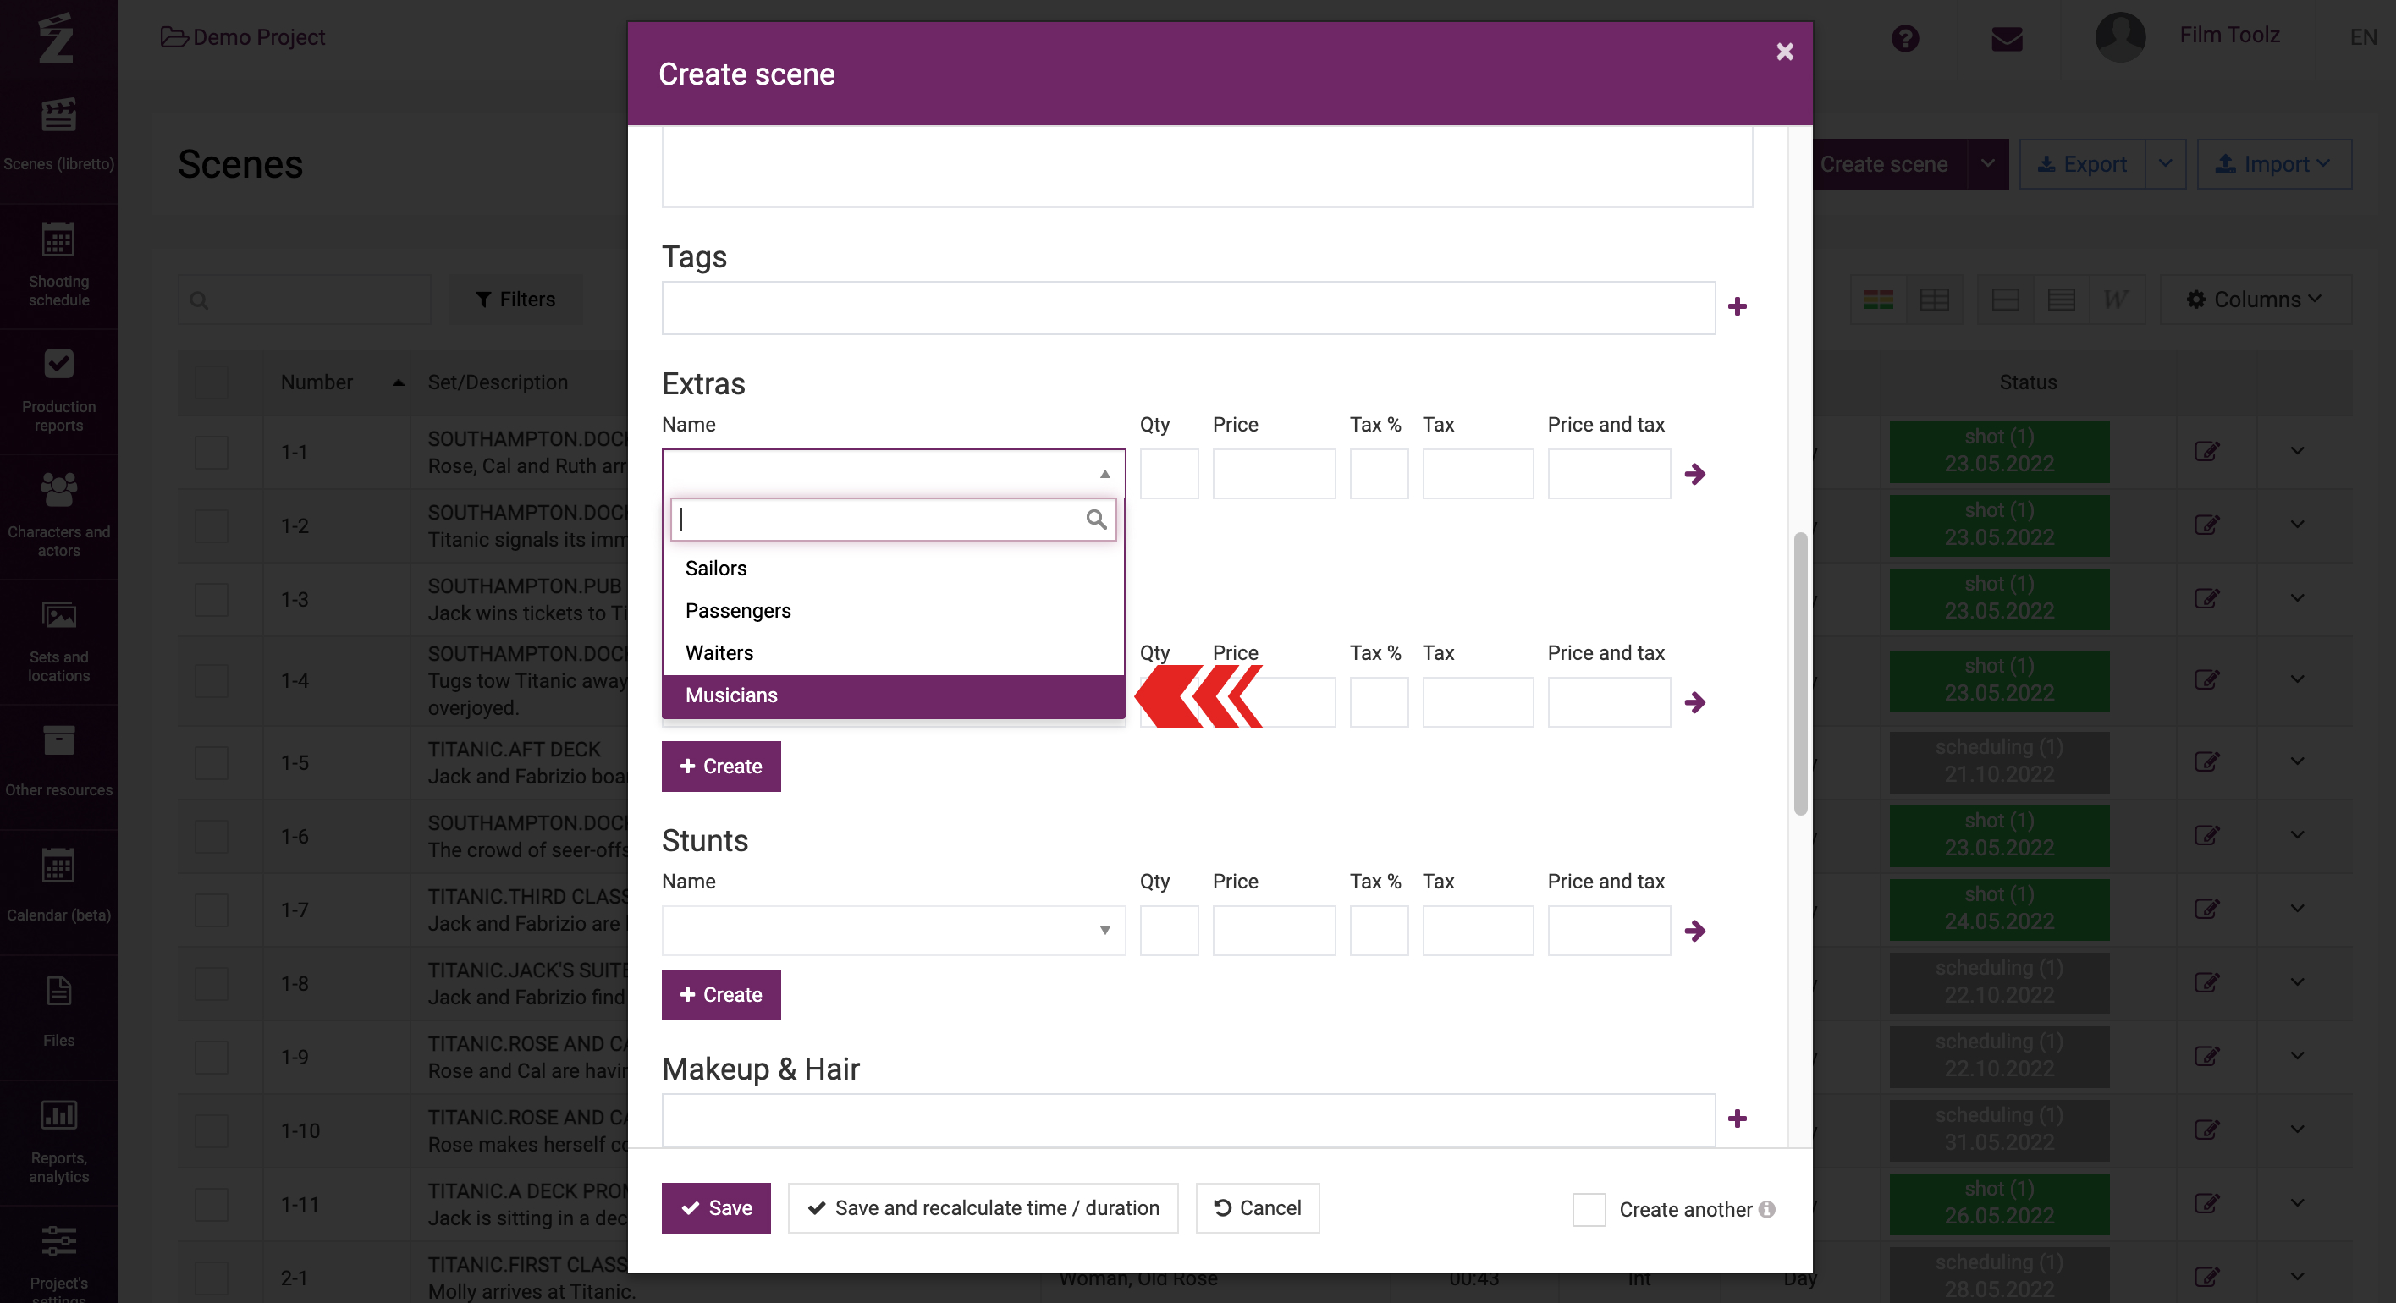Open Files section in the sidebar
The image size is (2396, 1303).
tap(58, 1012)
